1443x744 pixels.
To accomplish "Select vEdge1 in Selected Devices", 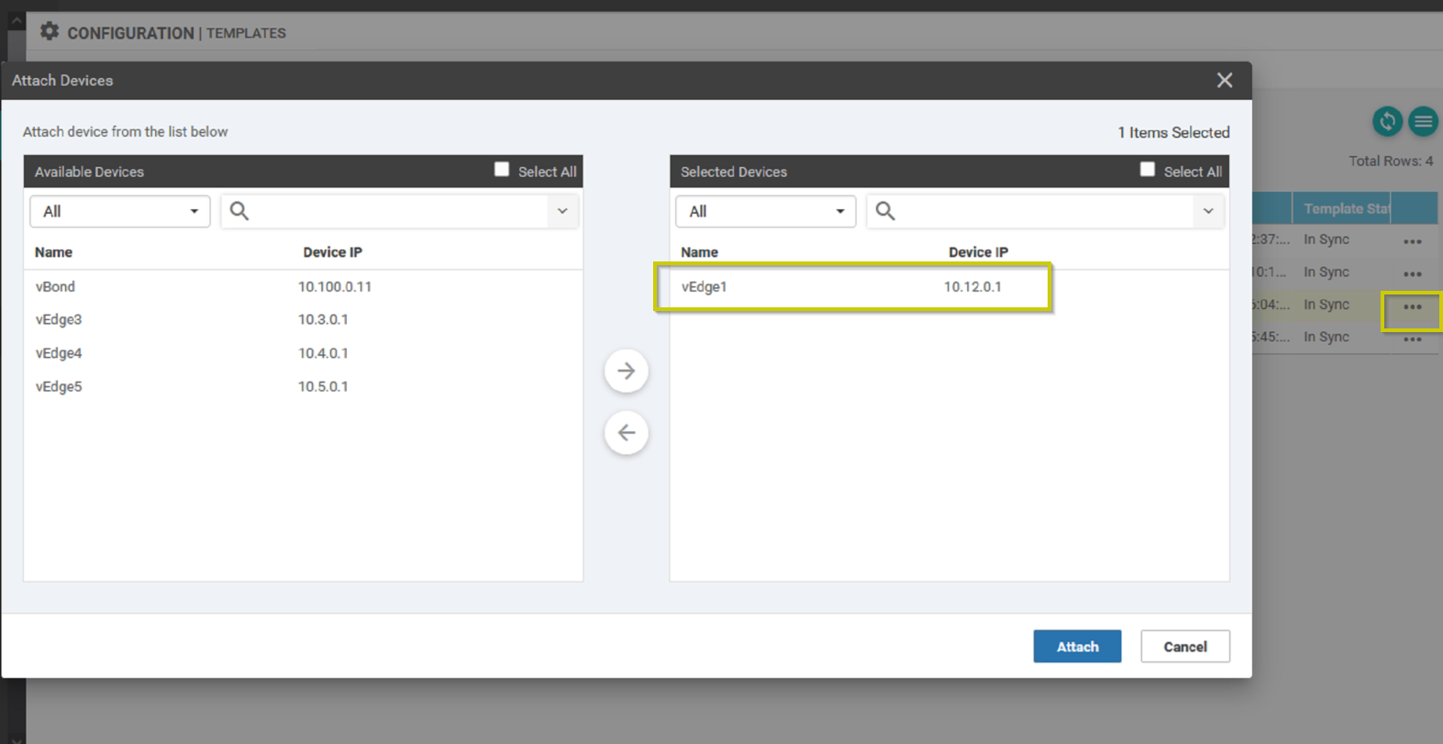I will [949, 286].
